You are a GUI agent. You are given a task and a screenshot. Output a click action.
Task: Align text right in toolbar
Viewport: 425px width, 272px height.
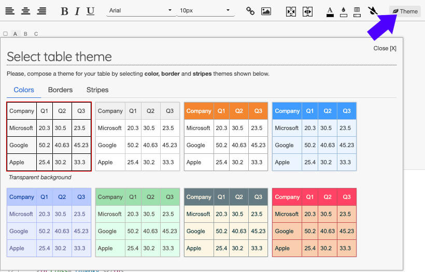click(41, 11)
